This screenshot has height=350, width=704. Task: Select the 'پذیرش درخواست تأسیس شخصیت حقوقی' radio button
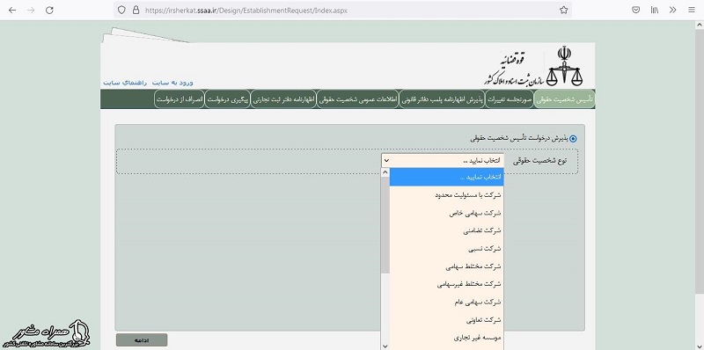point(574,139)
